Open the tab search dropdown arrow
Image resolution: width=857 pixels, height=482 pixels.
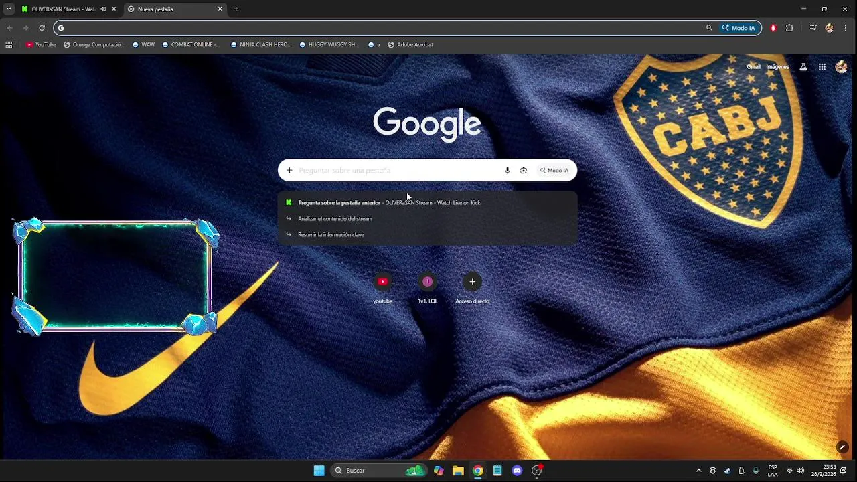click(x=9, y=9)
